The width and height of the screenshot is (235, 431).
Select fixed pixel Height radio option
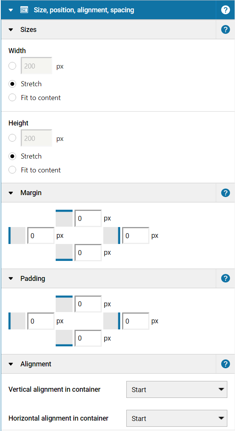[12, 138]
